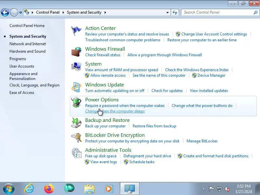
Task: Open the Windows Update icon
Action: 76,87
